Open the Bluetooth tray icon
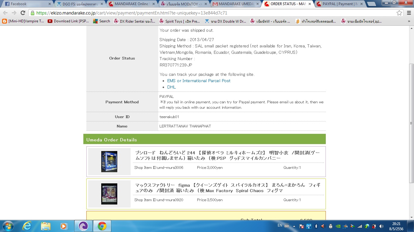This screenshot has width=414, height=232. [316, 226]
